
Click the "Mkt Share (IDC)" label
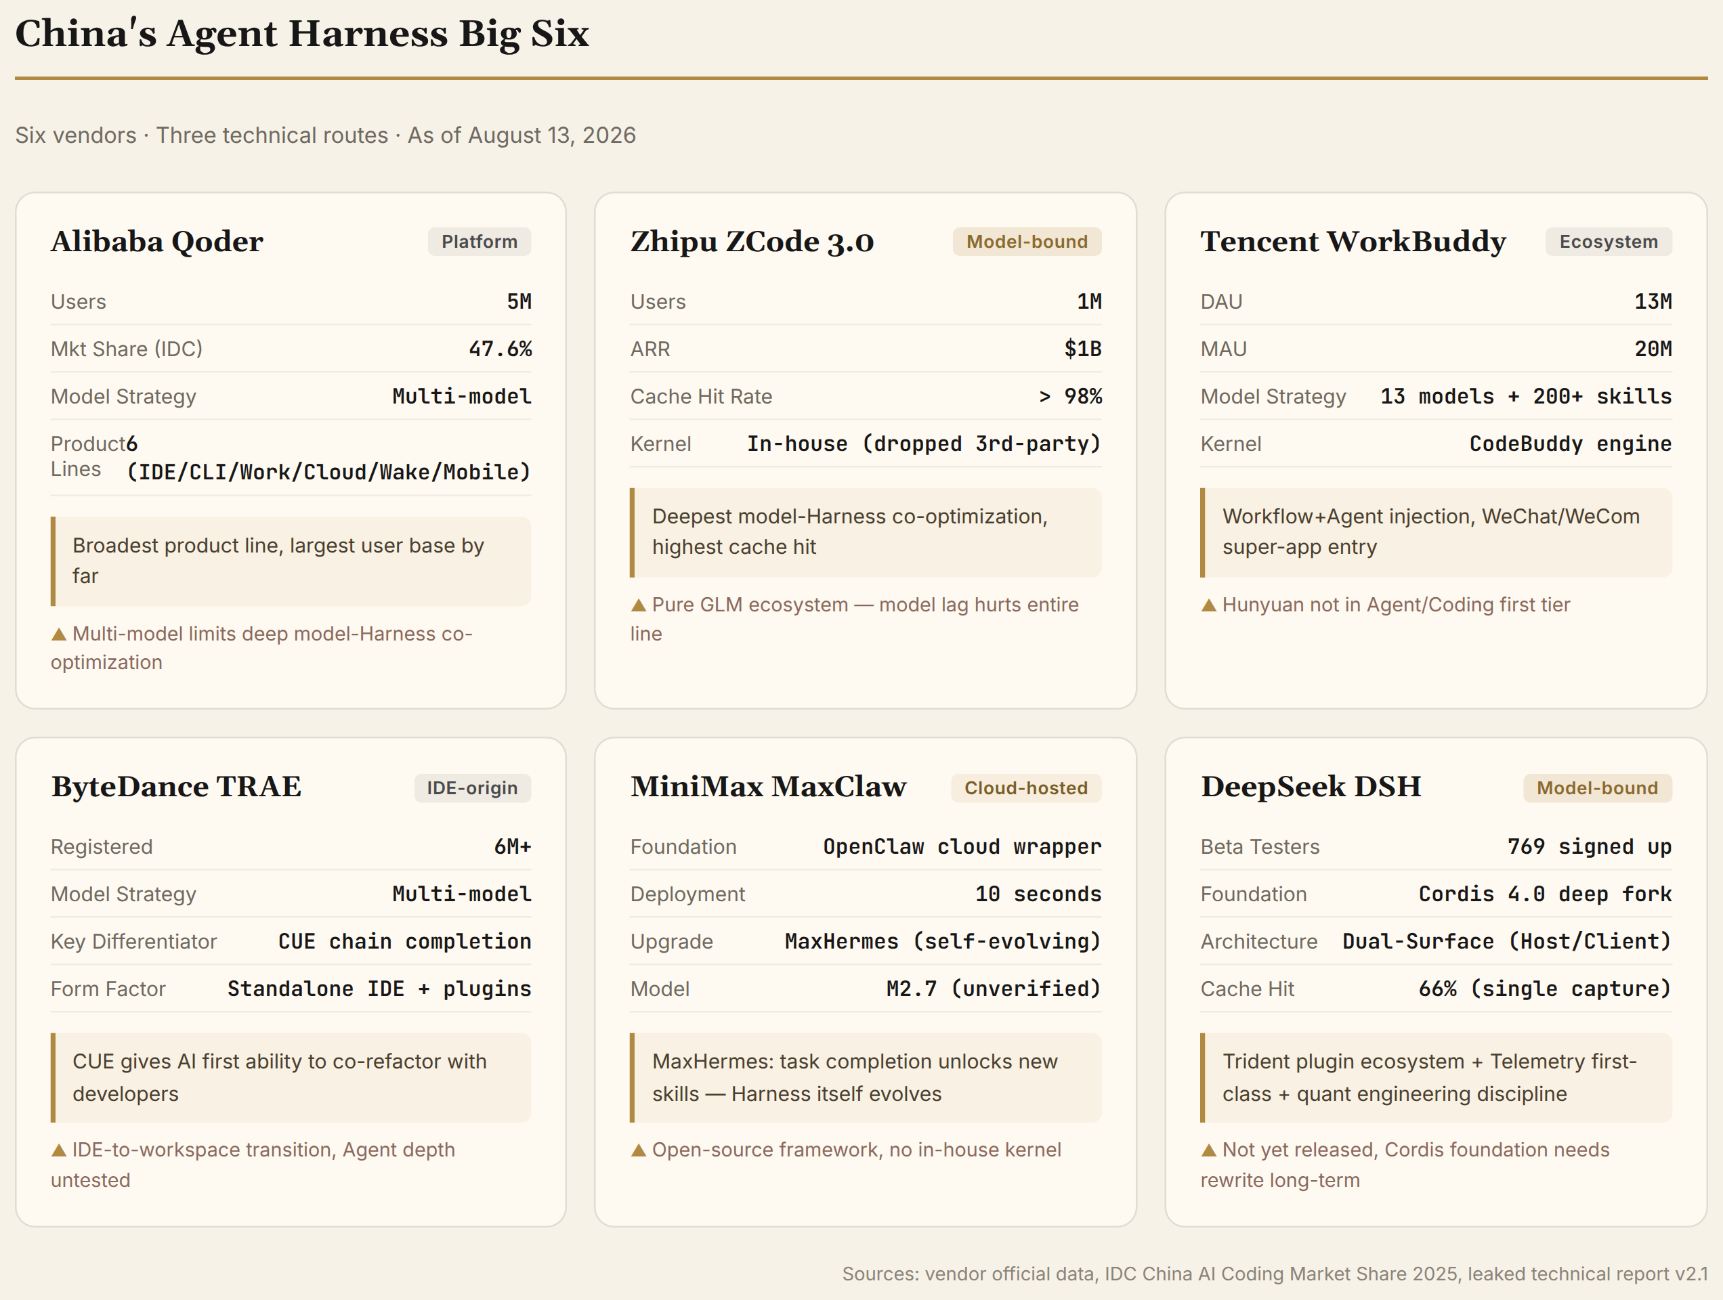coord(126,349)
